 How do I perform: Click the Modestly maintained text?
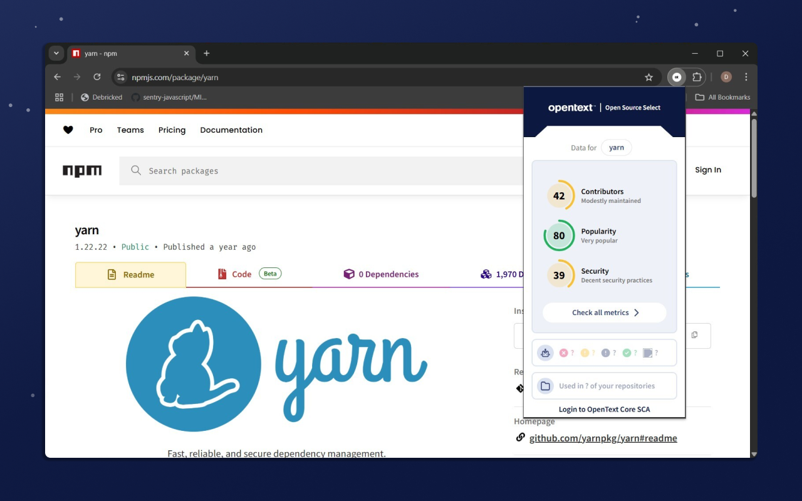611,201
